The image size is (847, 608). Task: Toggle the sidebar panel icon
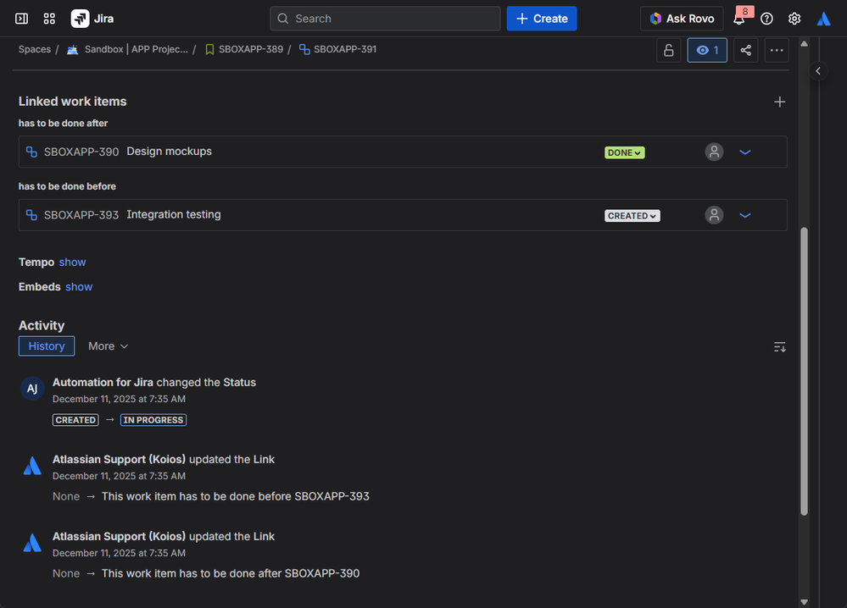pyautogui.click(x=21, y=19)
